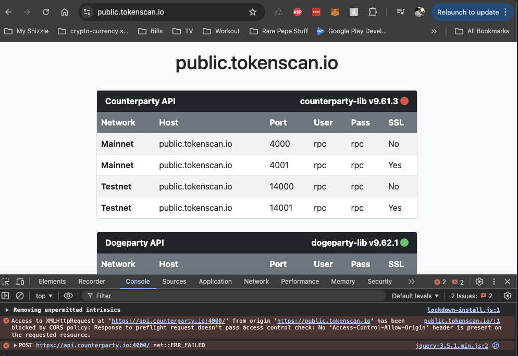Open the Rare Pepe Stuff bookmarks folder
Viewport: 518px width, 356px height.
(x=279, y=31)
